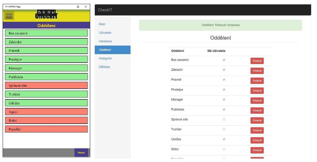Open the hamburger menu in CheckIT app
The width and height of the screenshot is (317, 162).
tap(9, 16)
